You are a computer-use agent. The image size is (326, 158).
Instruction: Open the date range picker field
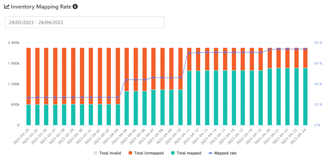click(85, 22)
